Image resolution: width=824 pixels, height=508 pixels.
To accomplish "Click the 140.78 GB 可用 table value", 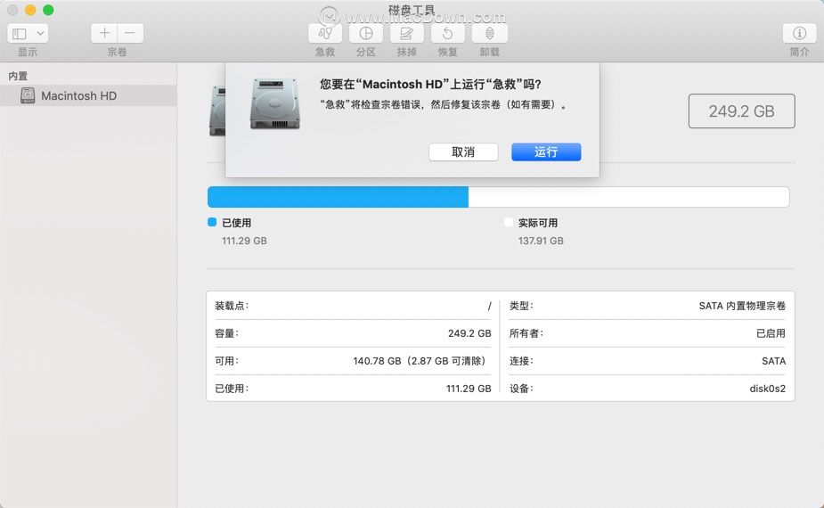I will click(419, 361).
